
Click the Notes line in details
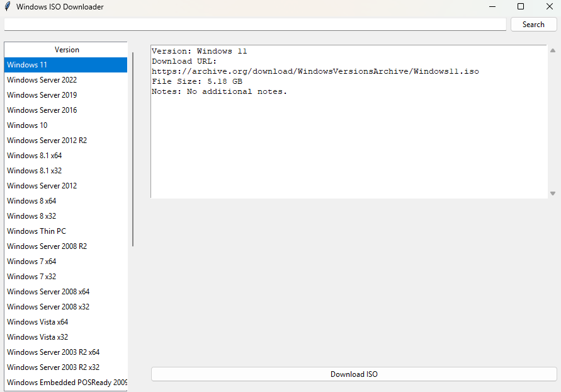[x=219, y=91]
